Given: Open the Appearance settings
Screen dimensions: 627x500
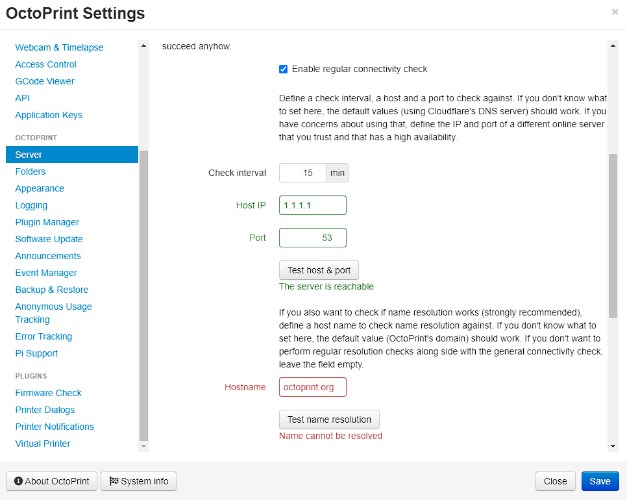Looking at the screenshot, I should (40, 188).
